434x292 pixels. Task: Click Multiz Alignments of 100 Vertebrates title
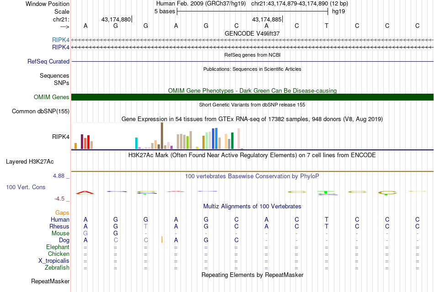tap(252, 206)
